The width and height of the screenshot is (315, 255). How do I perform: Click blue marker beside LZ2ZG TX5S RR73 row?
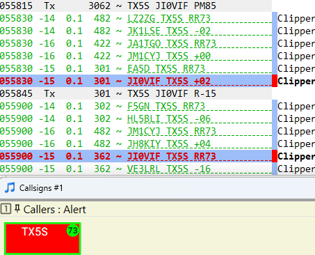275,18
